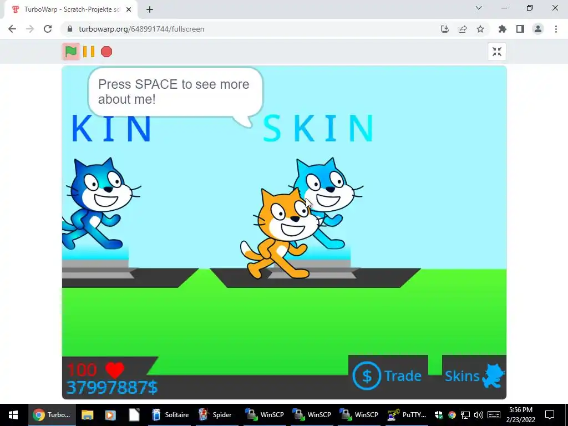Screen dimensions: 568x426
Task: View site information via the lock icon
Action: 70,29
